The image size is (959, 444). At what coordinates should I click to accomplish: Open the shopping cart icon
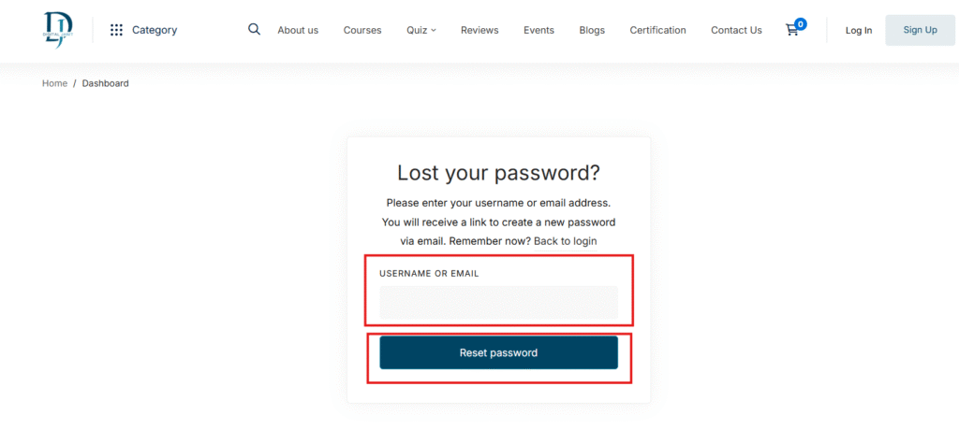tap(792, 30)
